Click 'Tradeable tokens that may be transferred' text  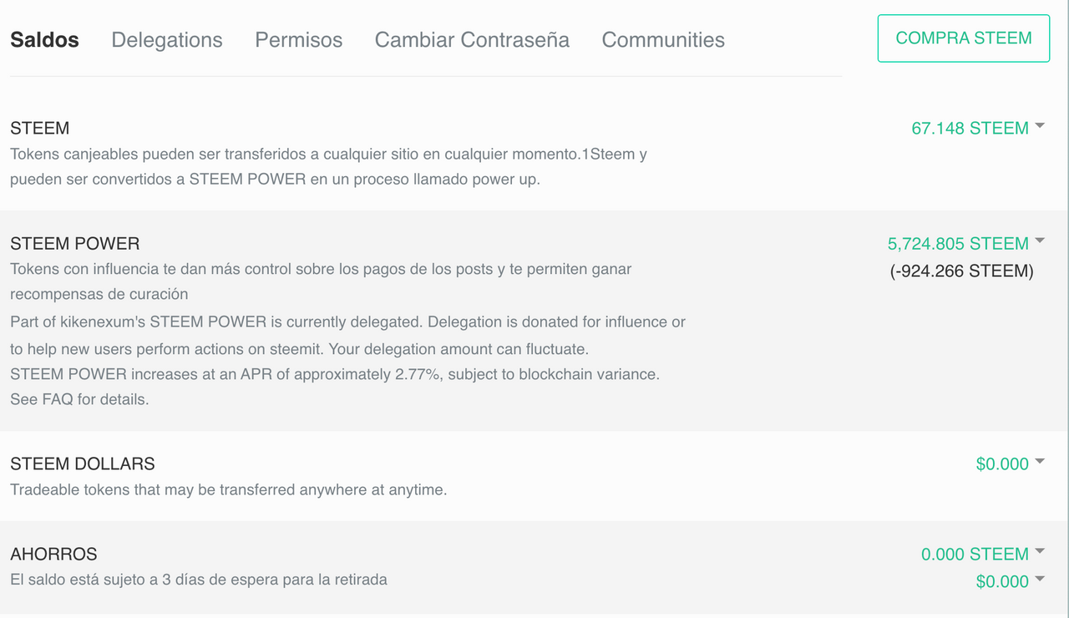[229, 489]
